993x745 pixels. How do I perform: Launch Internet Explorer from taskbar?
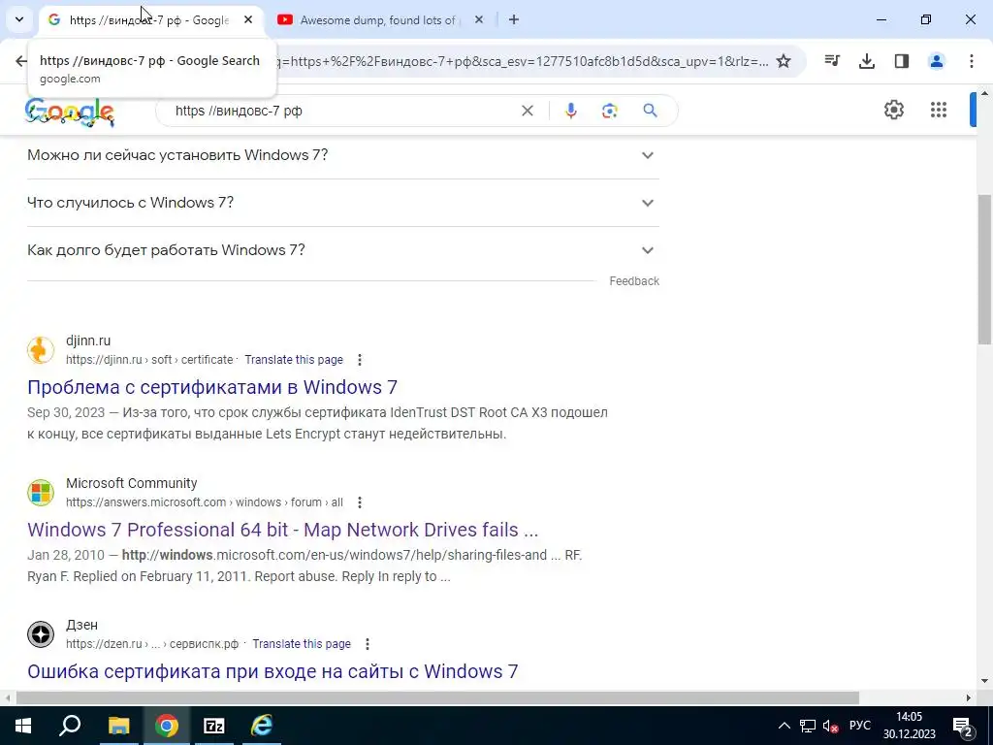(261, 726)
